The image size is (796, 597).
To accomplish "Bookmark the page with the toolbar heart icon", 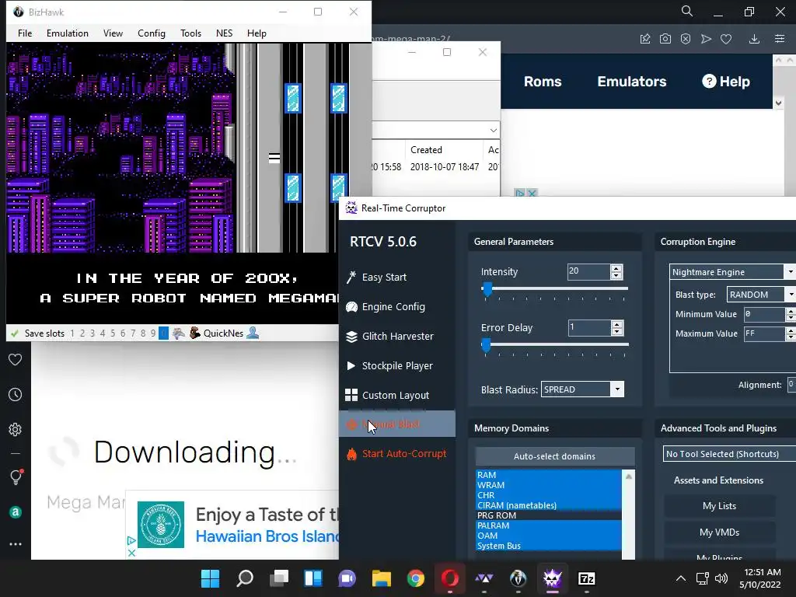I will (x=726, y=39).
